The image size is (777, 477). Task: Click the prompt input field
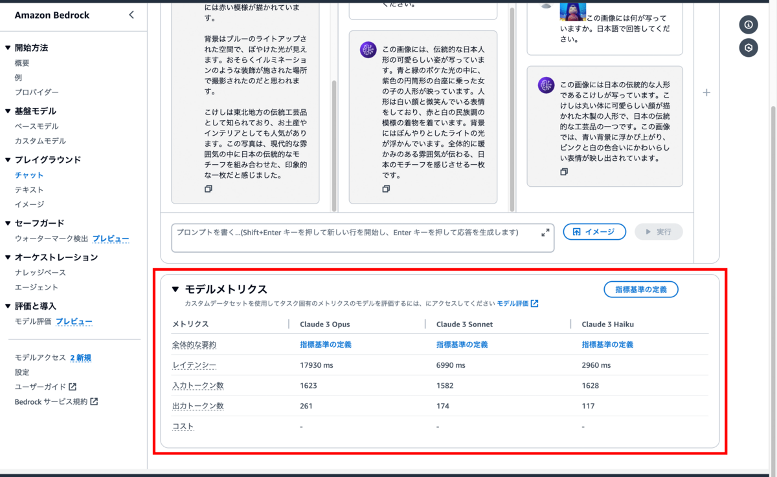(363, 238)
